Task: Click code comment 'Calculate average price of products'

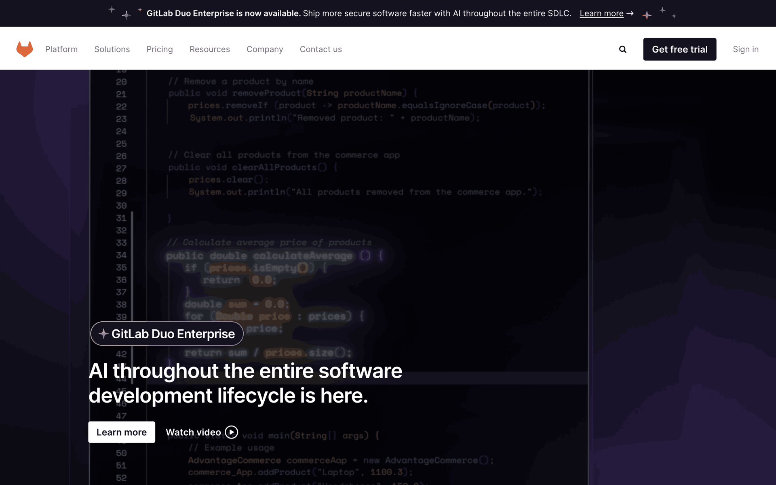Action: [x=269, y=242]
